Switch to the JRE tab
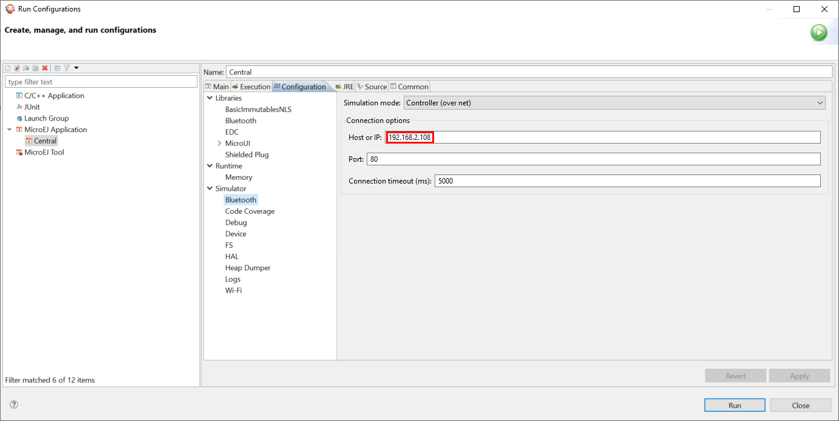 344,87
